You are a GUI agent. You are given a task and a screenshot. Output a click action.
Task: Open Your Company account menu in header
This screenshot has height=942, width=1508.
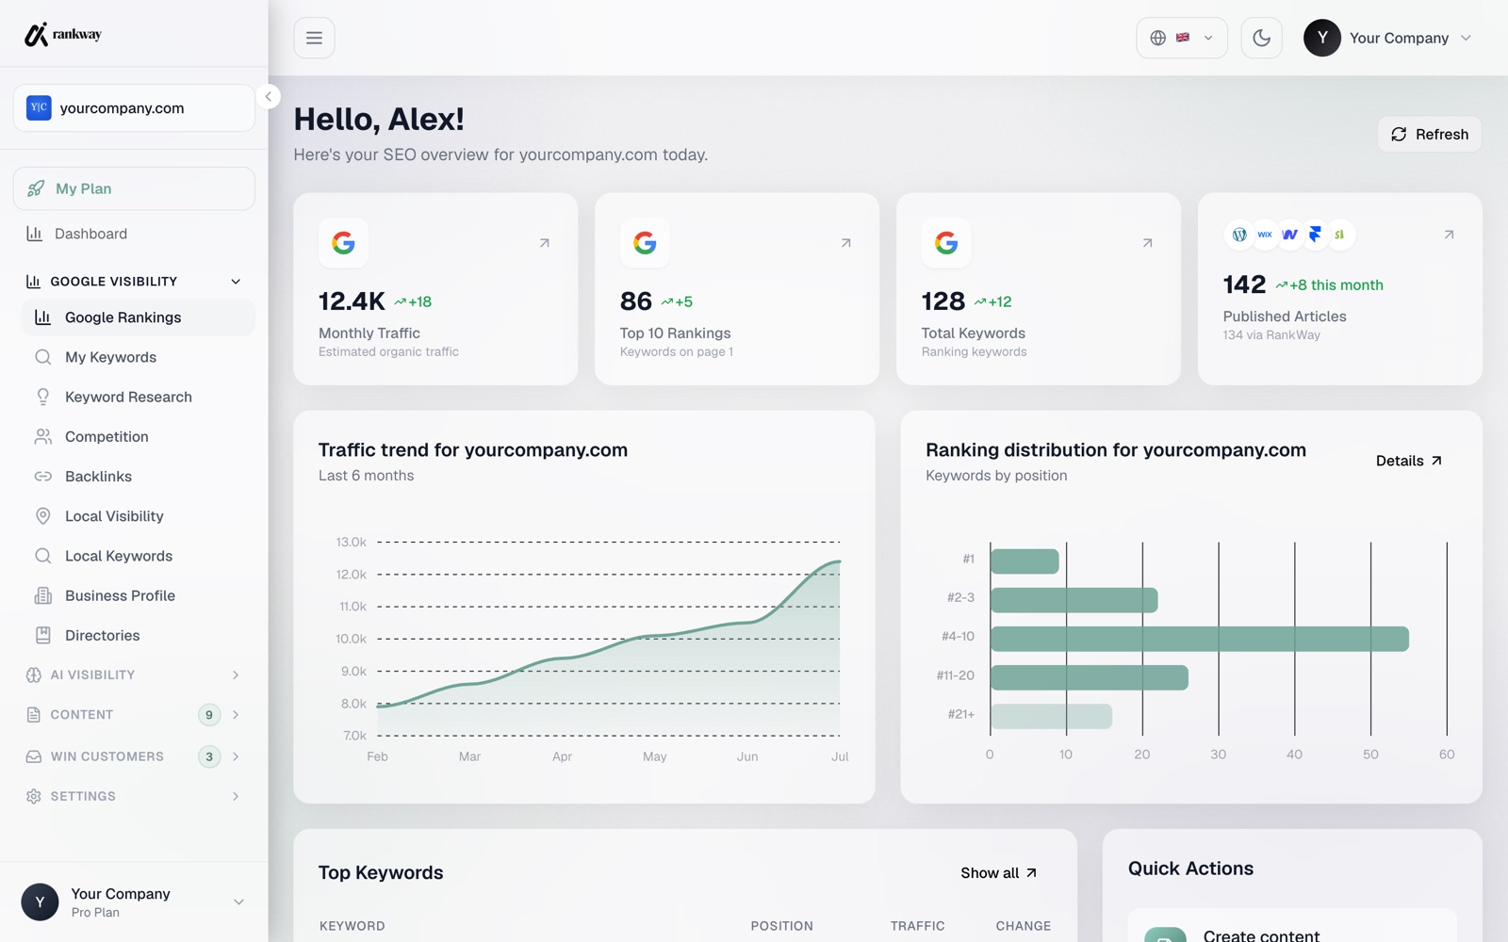click(1388, 38)
